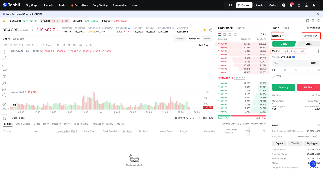
Task: Open the chart indicators icon
Action: [64, 45]
